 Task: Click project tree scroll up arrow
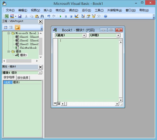(x=41, y=33)
